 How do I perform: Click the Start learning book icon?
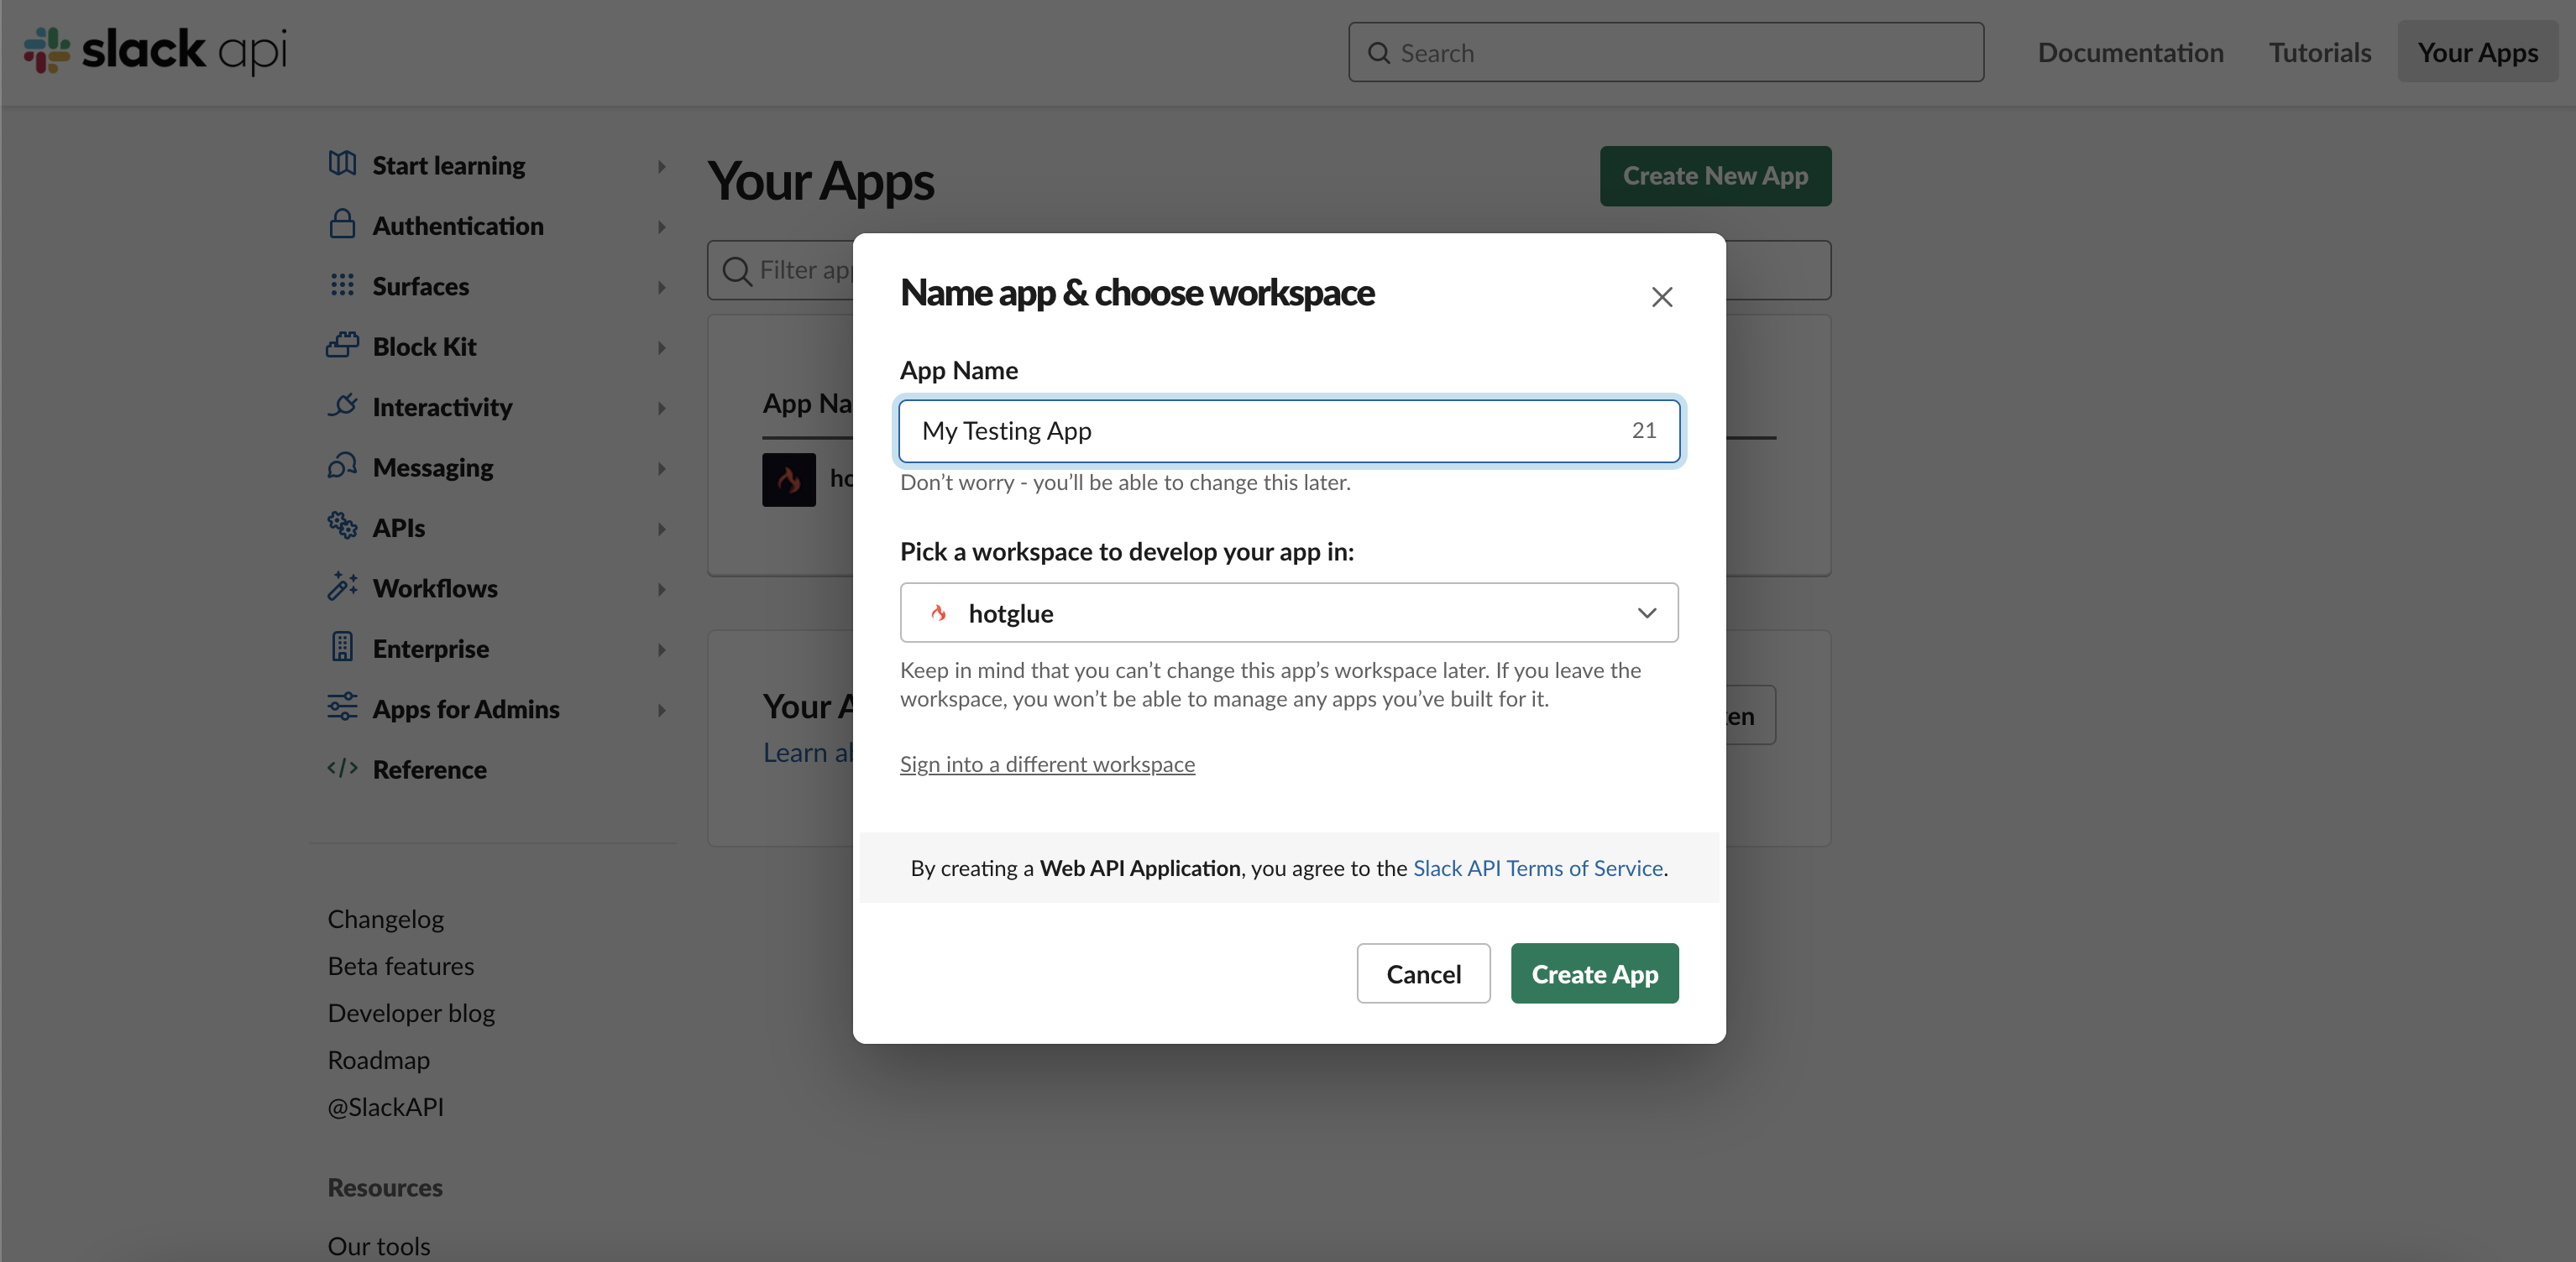pos(342,164)
